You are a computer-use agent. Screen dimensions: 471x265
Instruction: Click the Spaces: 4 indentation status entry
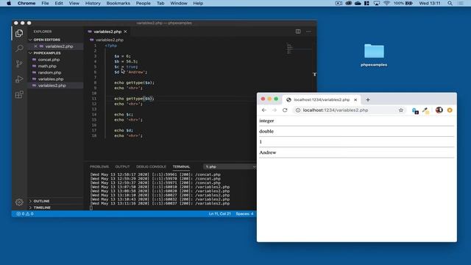[244, 213]
